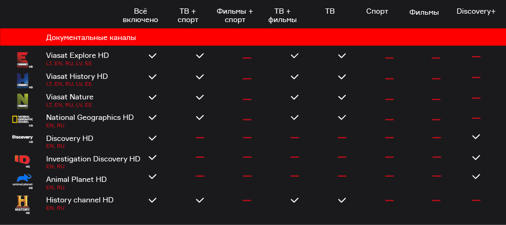This screenshot has width=506, height=225.
Task: Click the Viasat History HD channel logo
Action: [24, 81]
